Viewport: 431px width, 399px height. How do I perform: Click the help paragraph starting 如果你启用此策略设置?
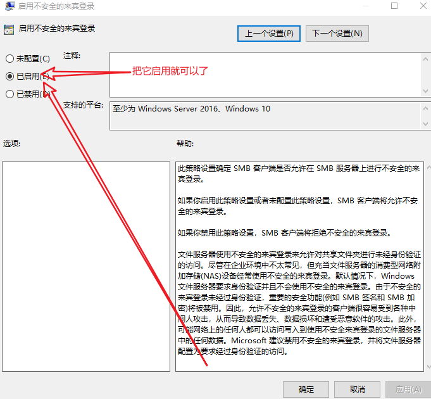tap(297, 206)
